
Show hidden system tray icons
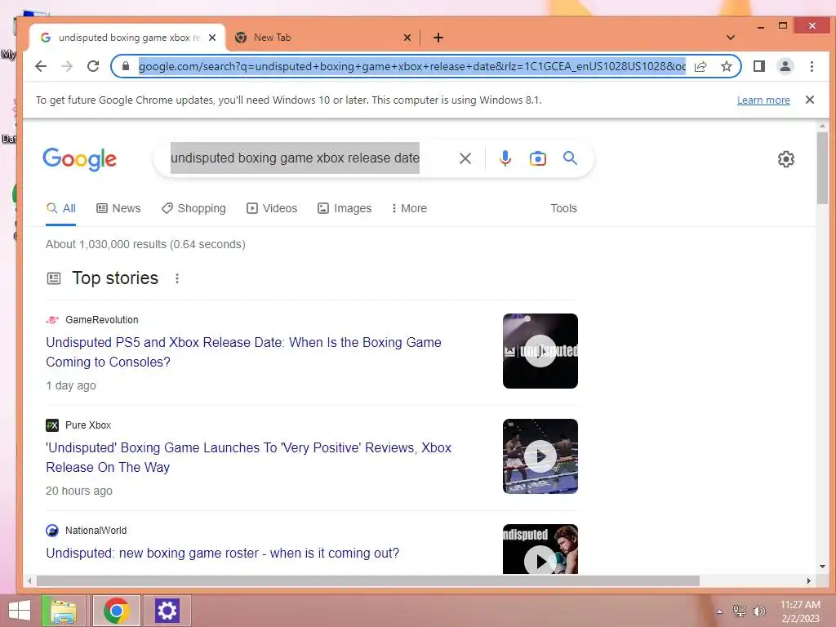[x=719, y=611]
